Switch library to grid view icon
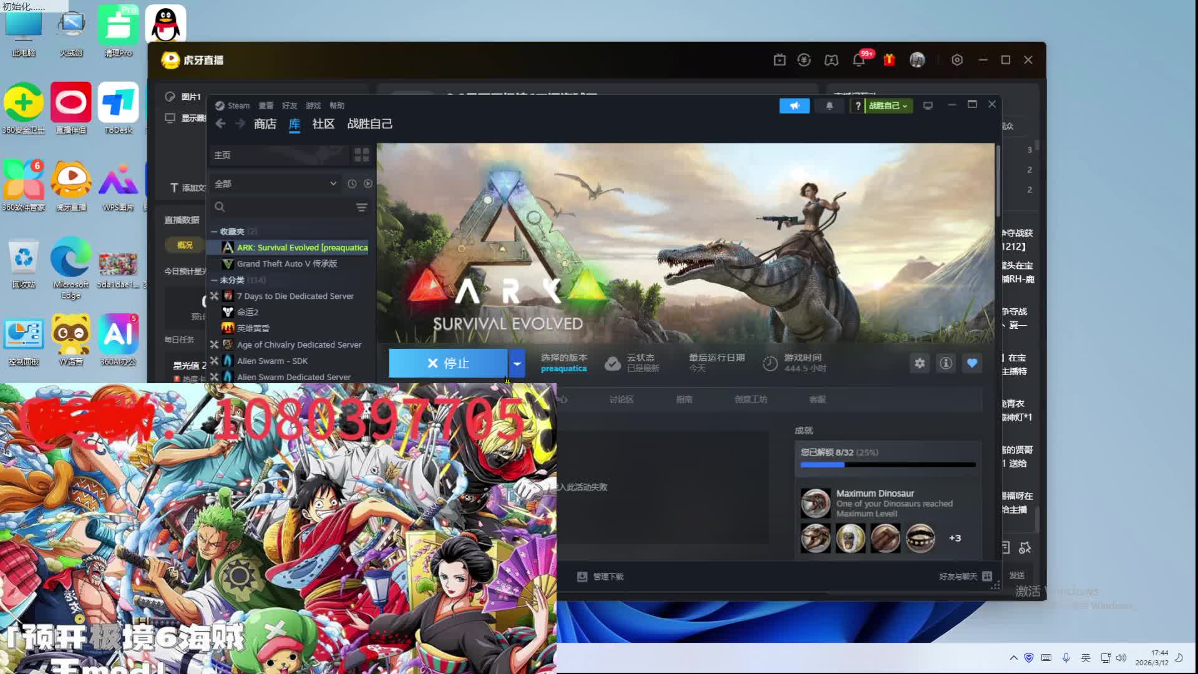 point(361,155)
